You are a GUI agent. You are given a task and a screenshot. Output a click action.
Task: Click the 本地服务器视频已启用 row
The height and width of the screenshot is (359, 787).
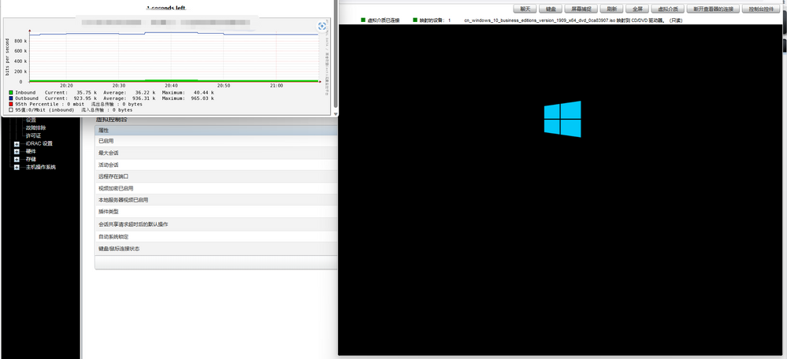(x=217, y=200)
